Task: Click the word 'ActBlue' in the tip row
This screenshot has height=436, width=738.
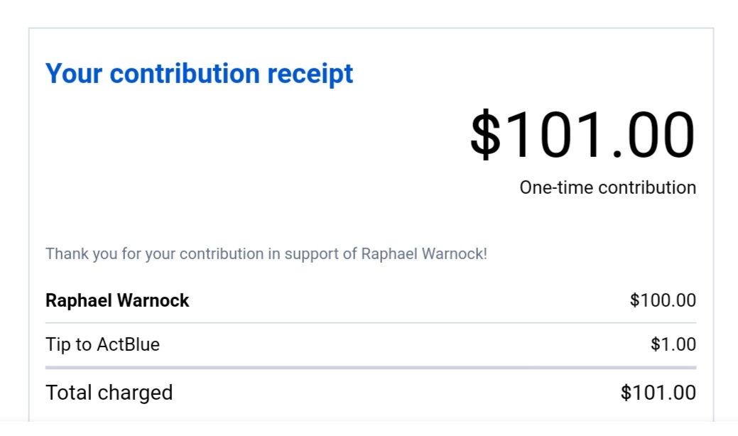Action: click(x=129, y=344)
